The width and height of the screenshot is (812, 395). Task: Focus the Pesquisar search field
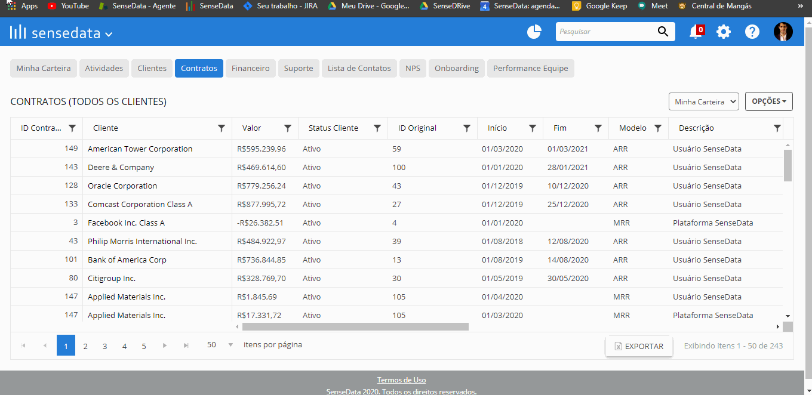(x=606, y=32)
